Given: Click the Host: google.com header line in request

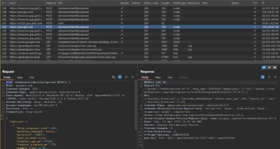Looking at the screenshot, I should (19, 86).
